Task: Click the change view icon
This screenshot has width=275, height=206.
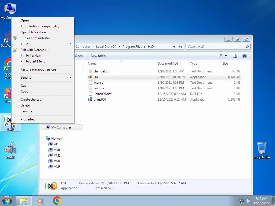Action: tap(220, 56)
